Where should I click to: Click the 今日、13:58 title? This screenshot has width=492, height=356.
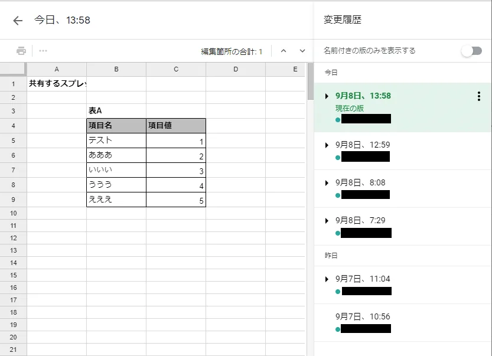click(x=62, y=20)
